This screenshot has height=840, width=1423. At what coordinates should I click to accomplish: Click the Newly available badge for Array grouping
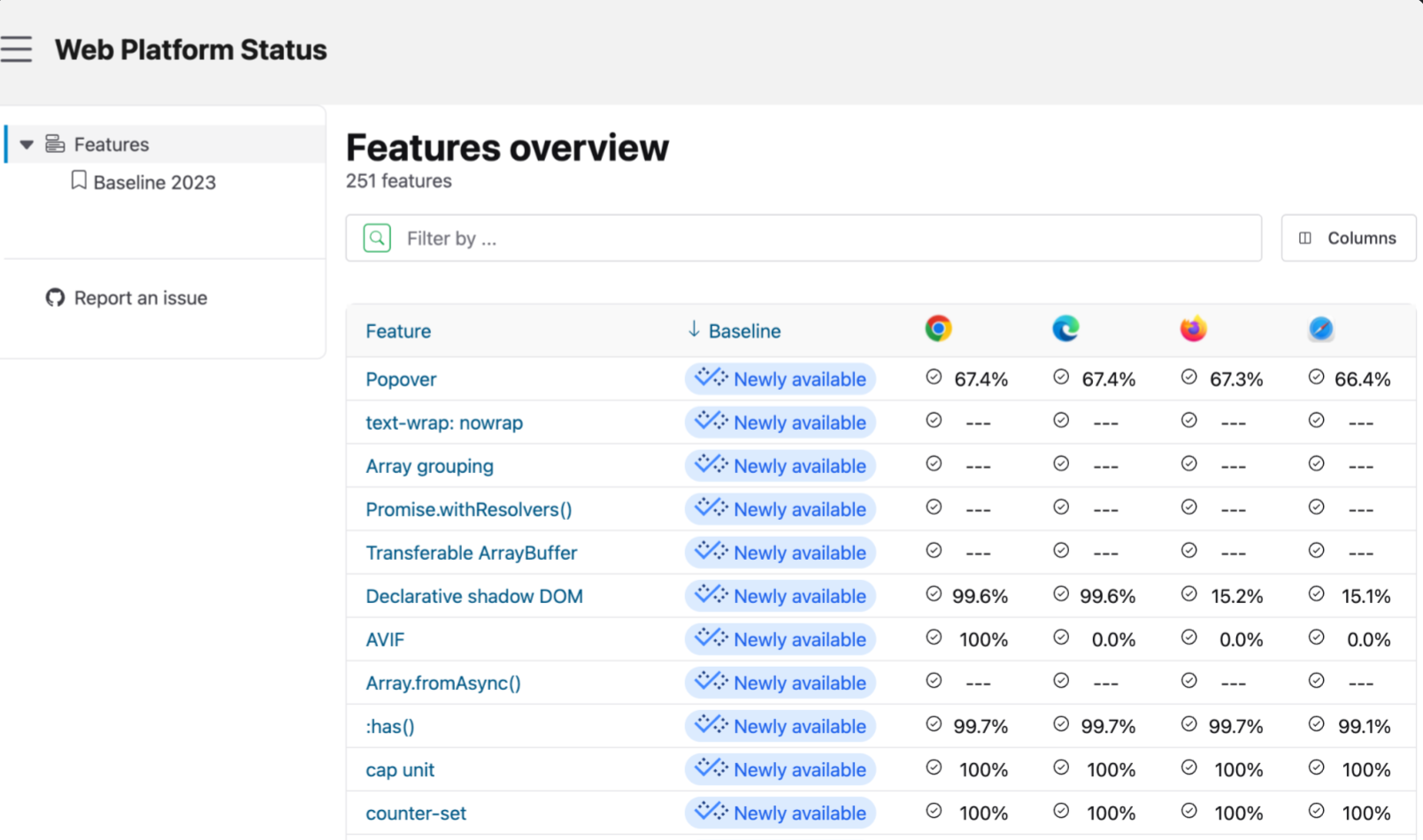click(x=780, y=465)
